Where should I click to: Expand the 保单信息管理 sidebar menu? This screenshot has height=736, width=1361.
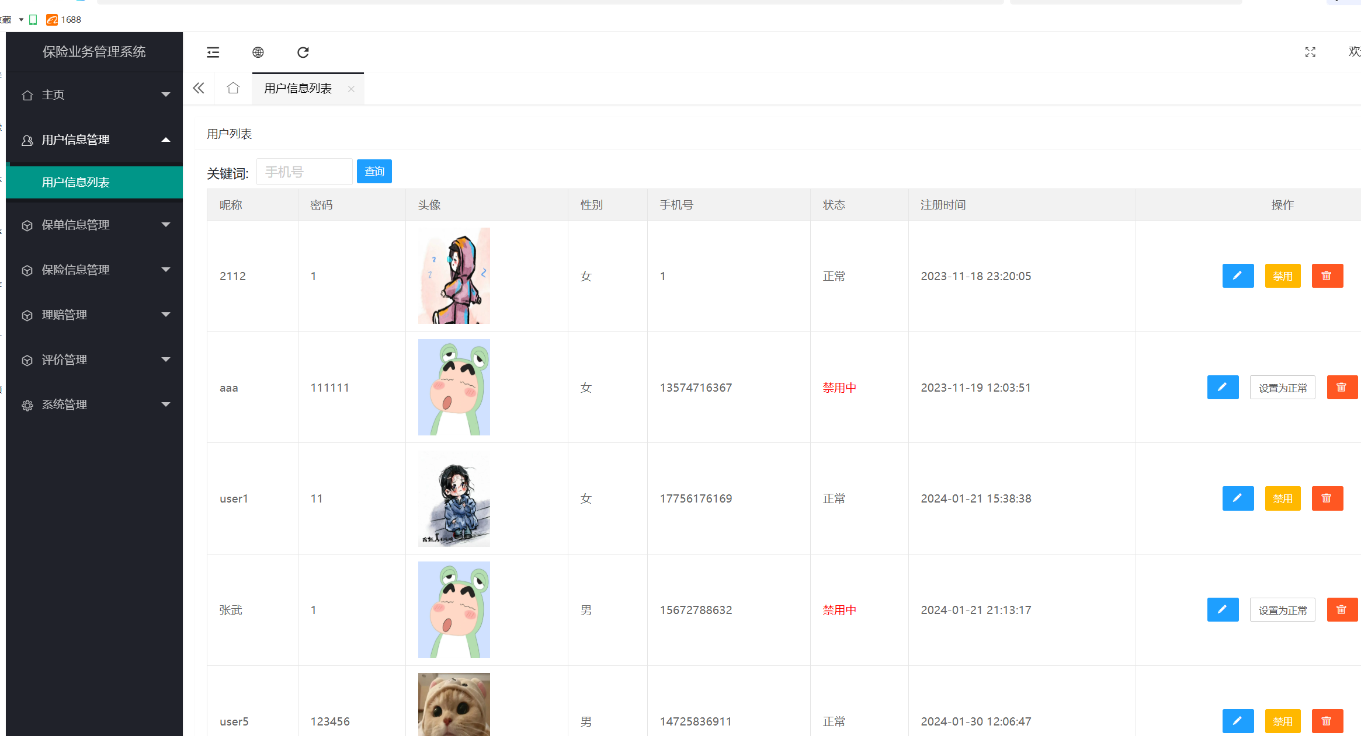click(x=94, y=225)
